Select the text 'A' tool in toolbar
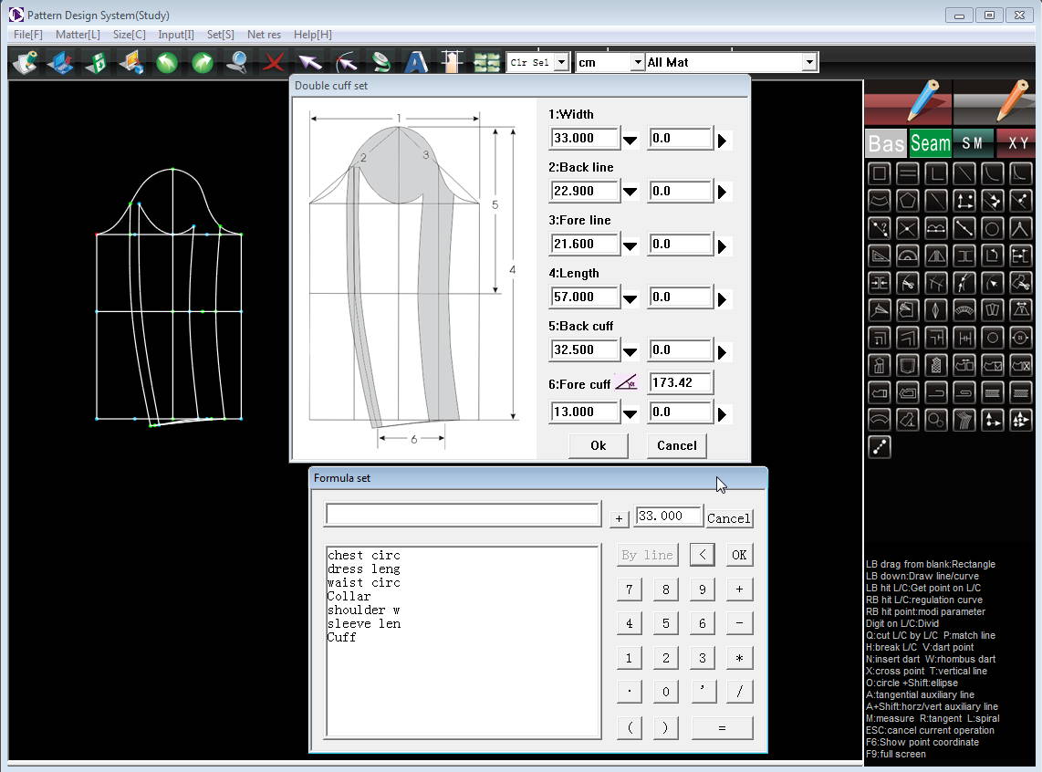Screen dimensions: 1042x772 pyautogui.click(x=416, y=62)
